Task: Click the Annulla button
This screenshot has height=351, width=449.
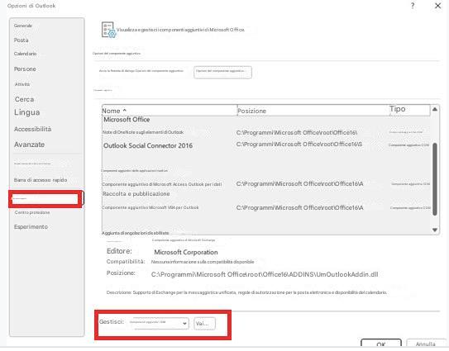Action: [x=425, y=344]
